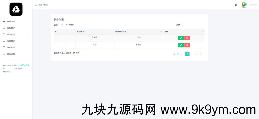The width and height of the screenshot is (259, 119).
Task: Click the 封禁 status name cell
Action: point(95,45)
